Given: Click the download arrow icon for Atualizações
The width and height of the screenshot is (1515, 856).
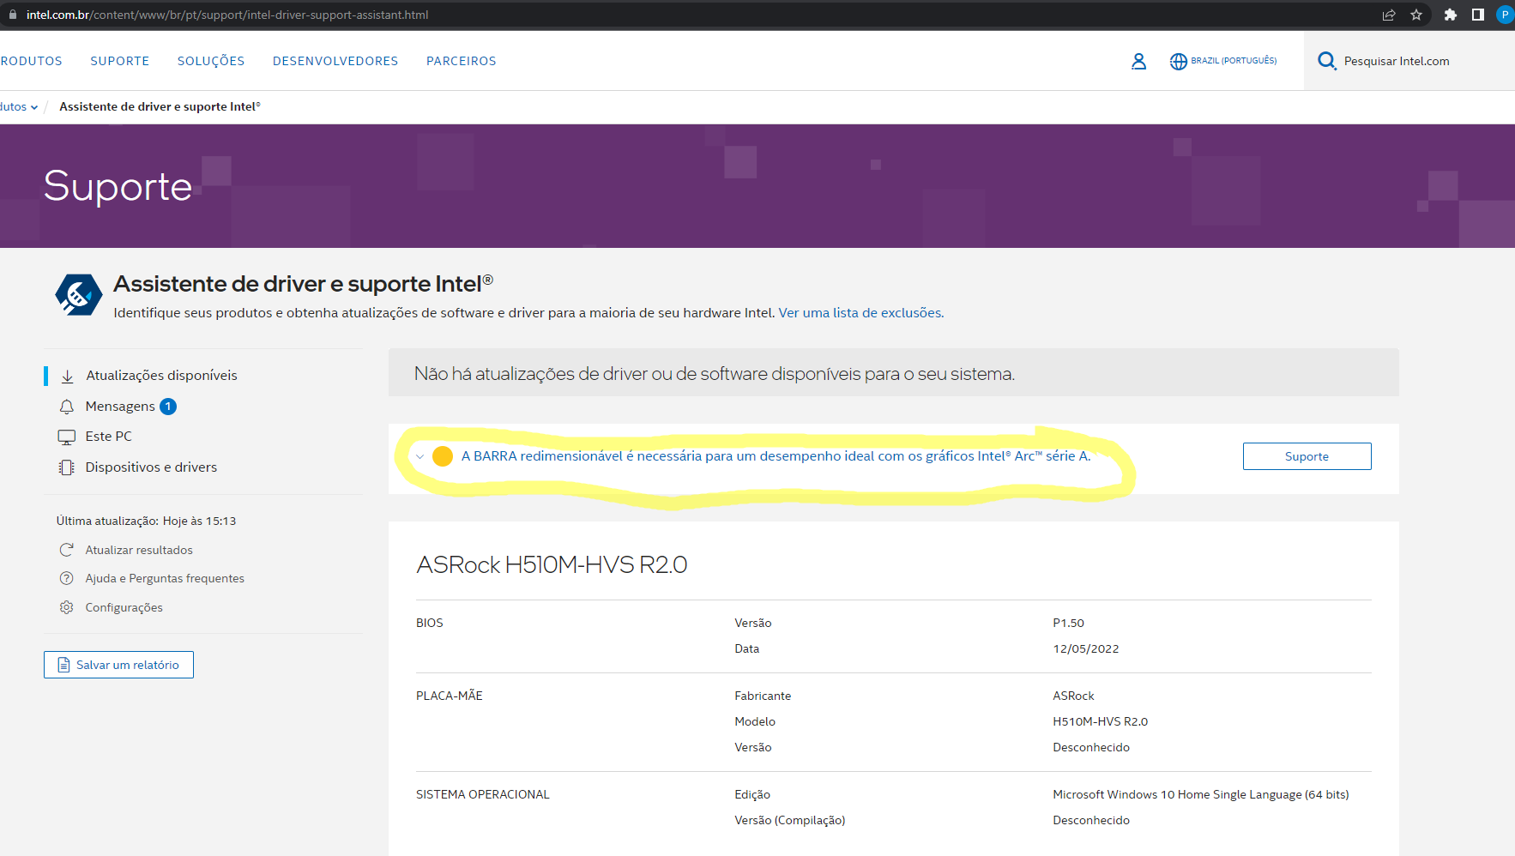Looking at the screenshot, I should point(67,376).
